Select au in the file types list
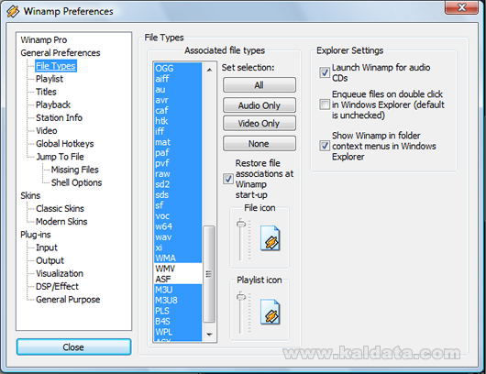Screen dimensions: 486x374 click(x=178, y=90)
